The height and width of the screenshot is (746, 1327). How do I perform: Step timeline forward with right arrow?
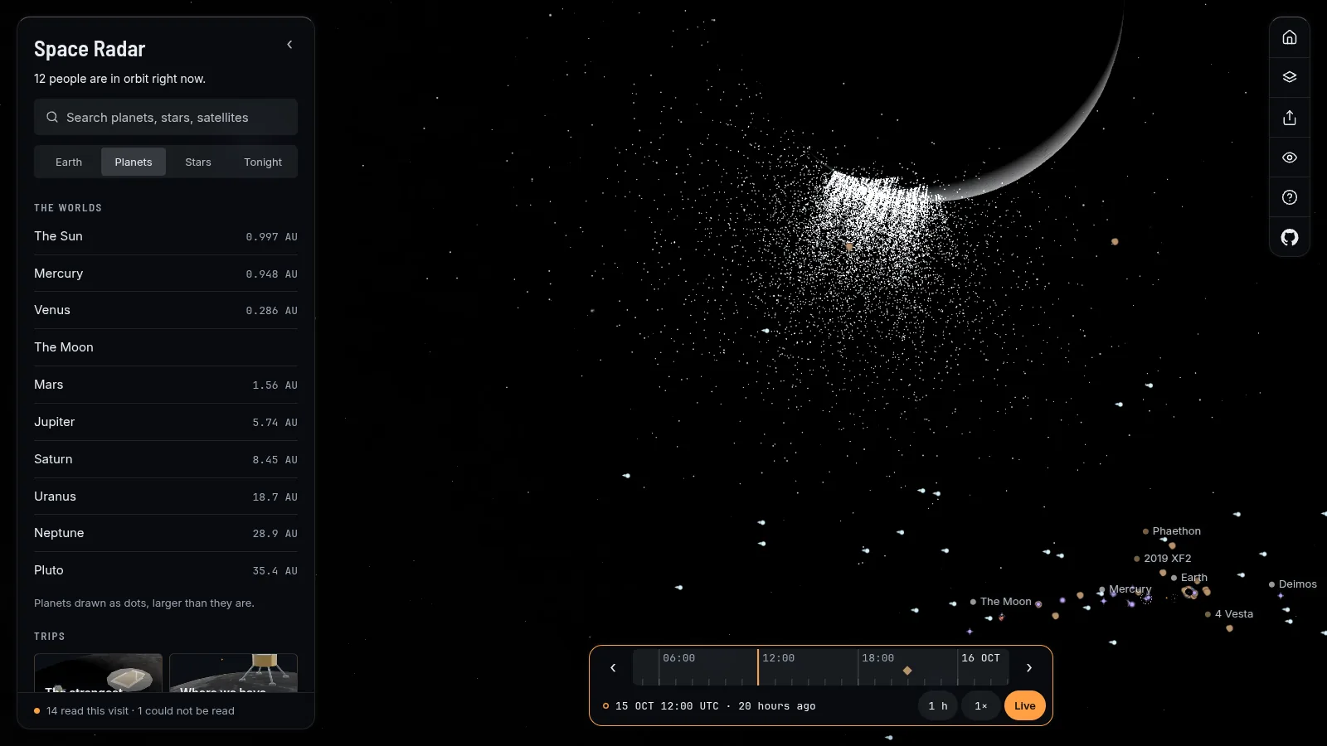pos(1029,667)
